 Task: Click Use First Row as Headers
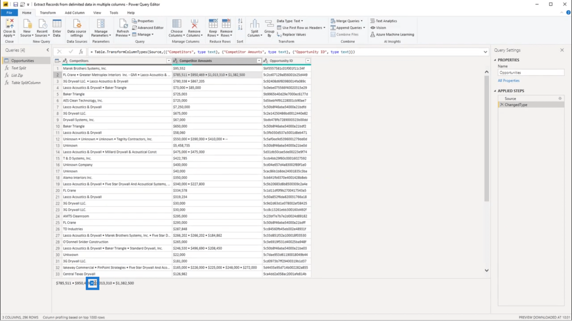point(301,28)
